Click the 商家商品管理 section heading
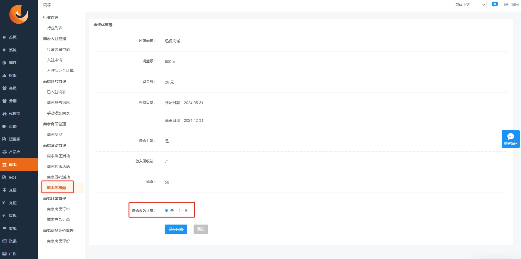The height and width of the screenshot is (259, 521). pyautogui.click(x=55, y=124)
